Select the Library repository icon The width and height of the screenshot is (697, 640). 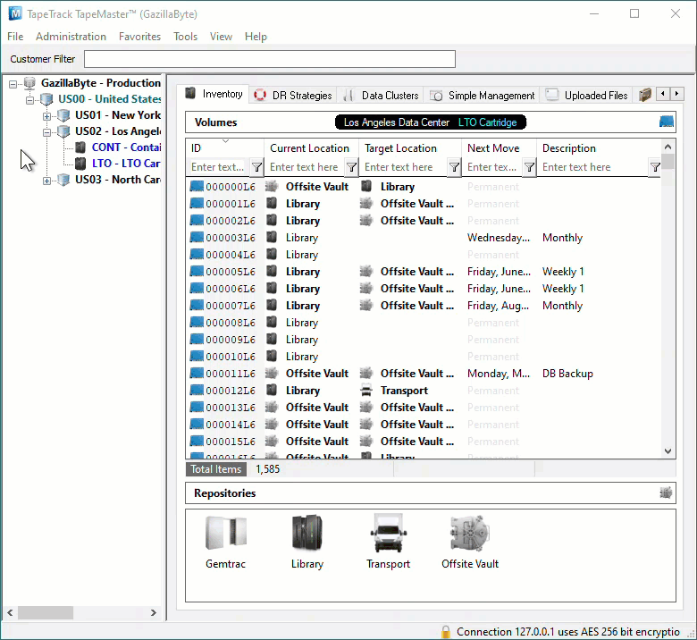307,533
